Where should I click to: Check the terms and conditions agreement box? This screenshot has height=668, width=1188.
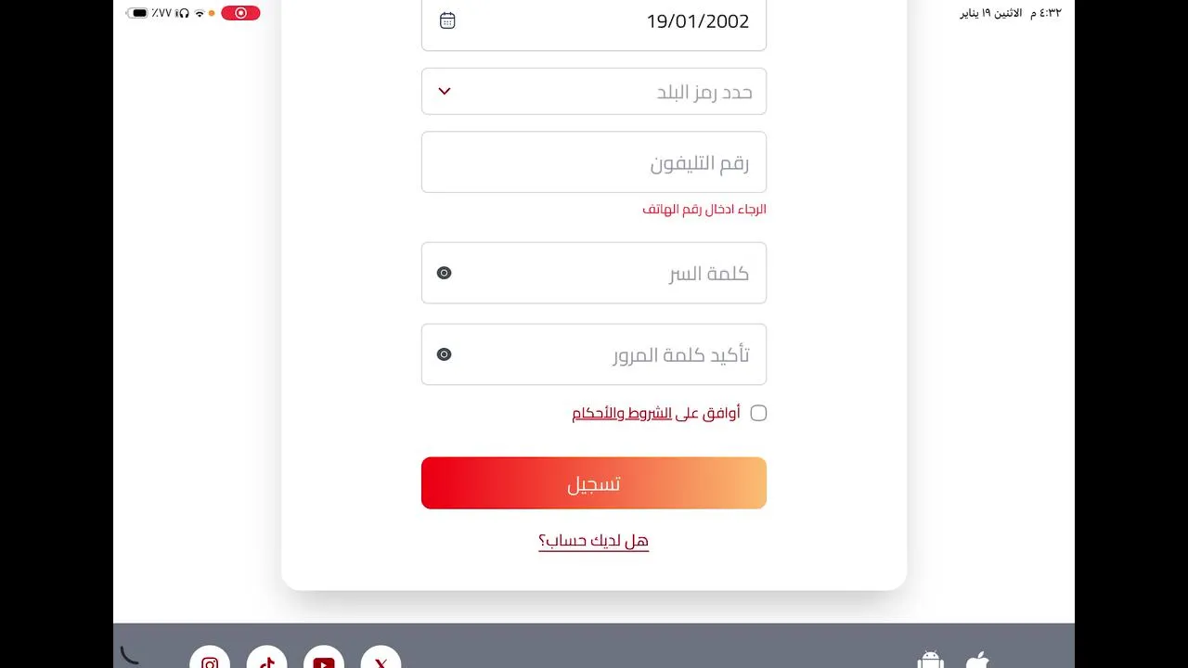click(x=758, y=414)
